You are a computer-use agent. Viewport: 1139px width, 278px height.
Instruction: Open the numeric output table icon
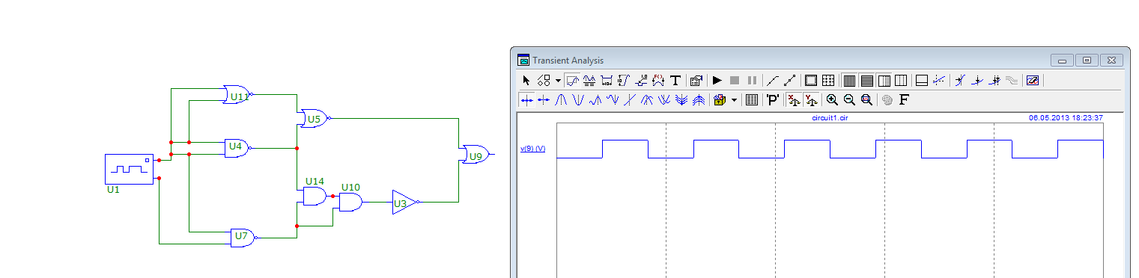click(752, 99)
